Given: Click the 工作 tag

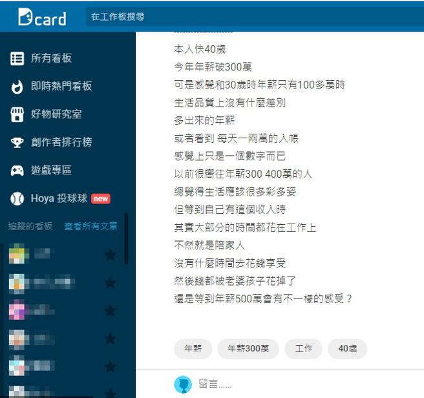Looking at the screenshot, I should coord(304,349).
